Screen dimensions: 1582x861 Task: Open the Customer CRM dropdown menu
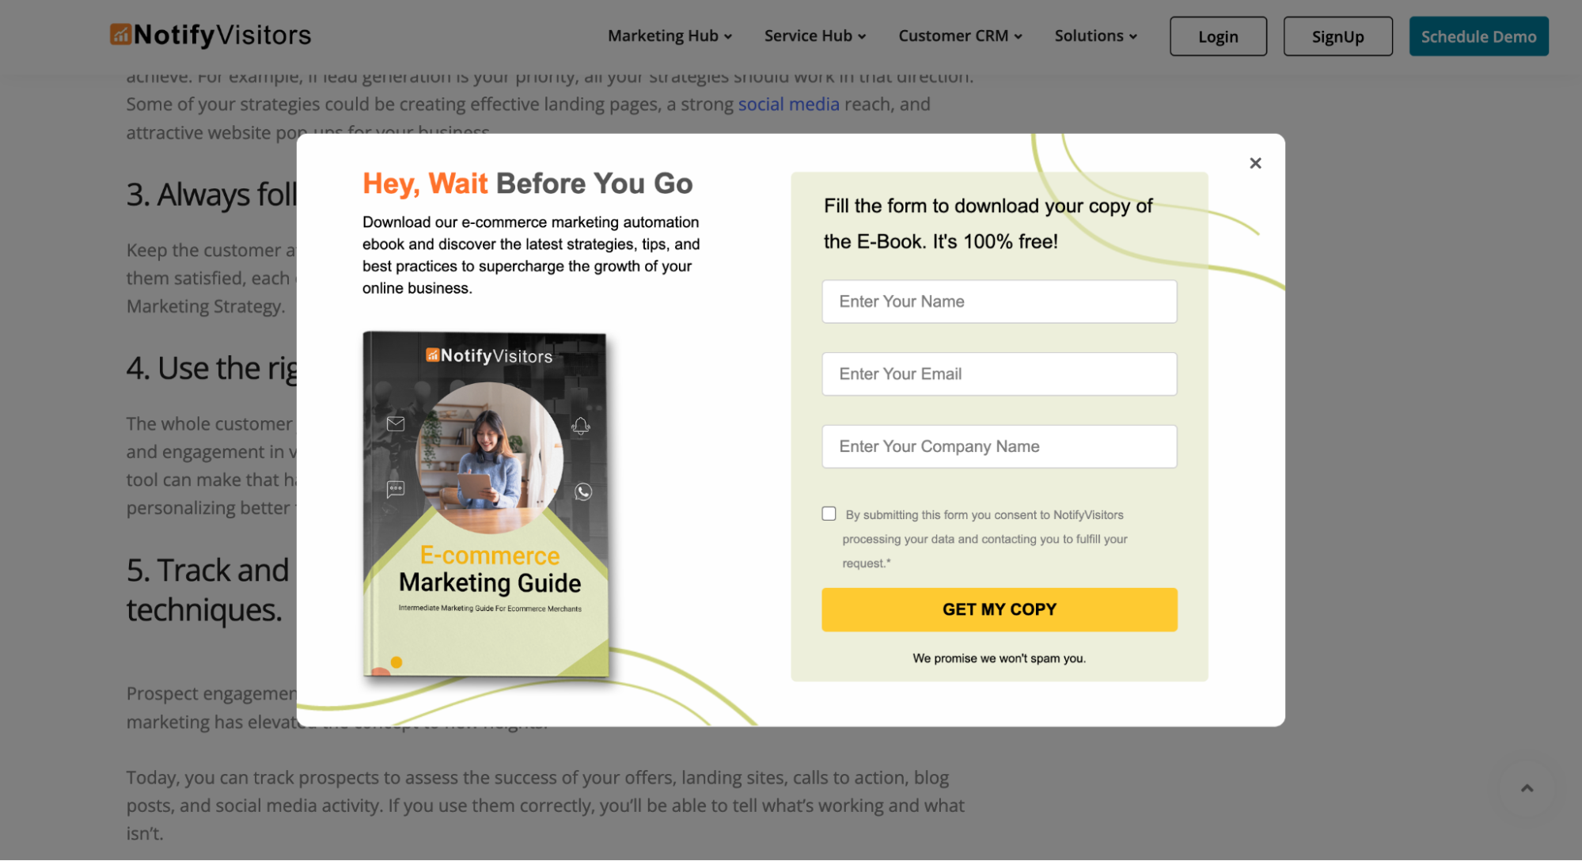coord(960,36)
